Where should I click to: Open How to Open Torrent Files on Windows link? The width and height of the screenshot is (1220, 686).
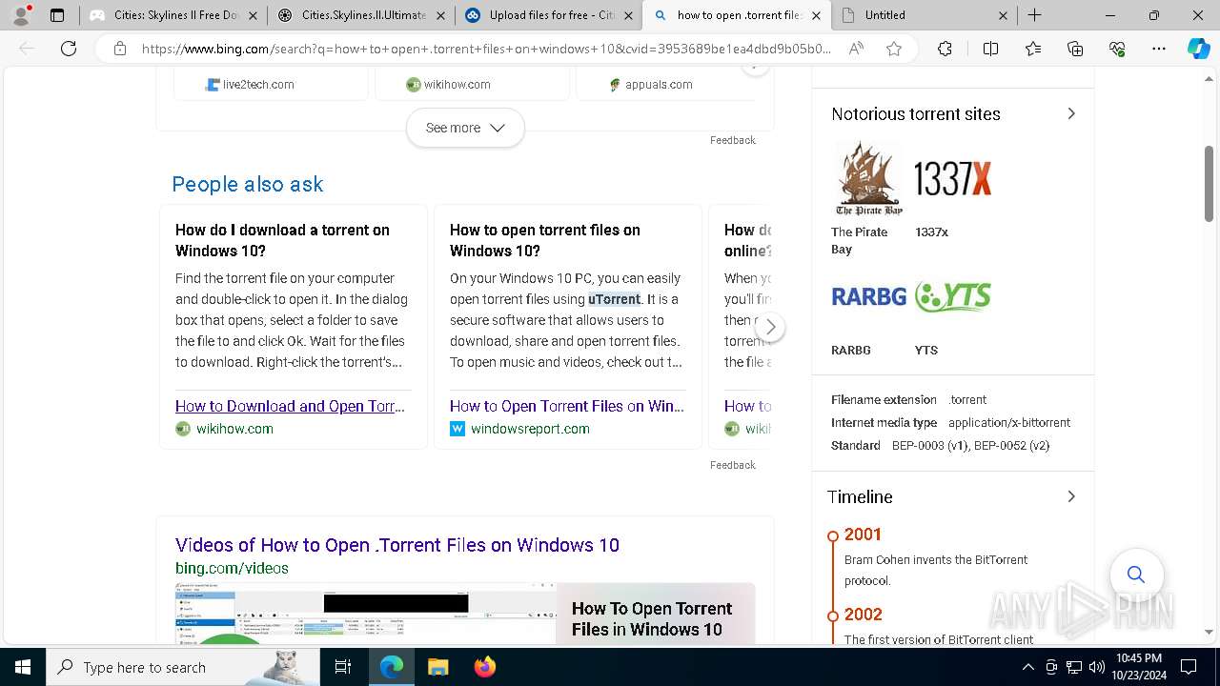point(567,406)
